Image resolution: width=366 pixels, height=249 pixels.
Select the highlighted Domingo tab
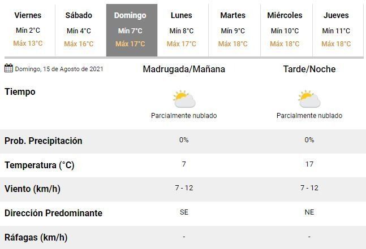130,30
